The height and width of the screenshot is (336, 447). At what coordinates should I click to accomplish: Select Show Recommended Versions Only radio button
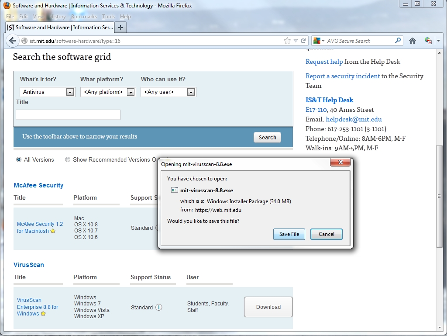68,159
